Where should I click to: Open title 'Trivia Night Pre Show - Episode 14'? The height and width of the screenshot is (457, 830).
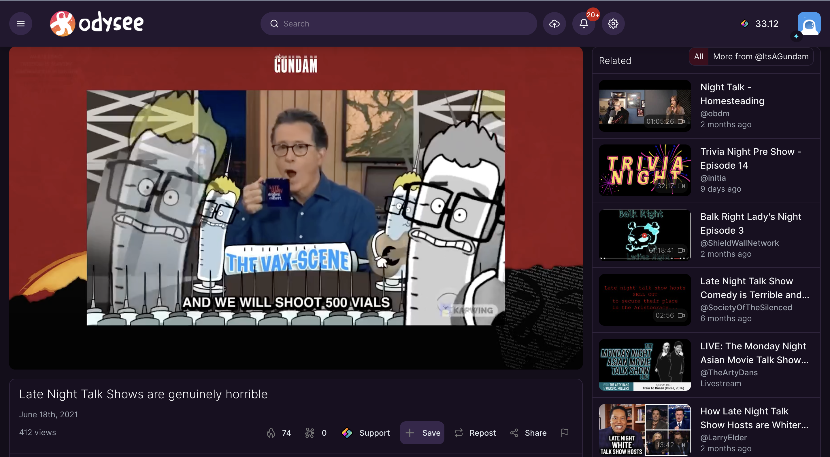(x=751, y=158)
